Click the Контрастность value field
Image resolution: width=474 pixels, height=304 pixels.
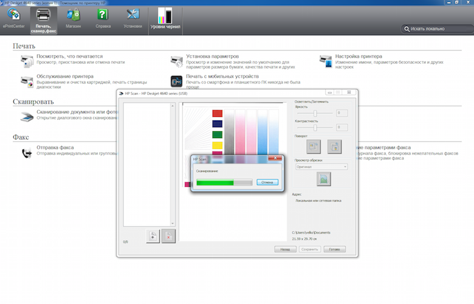point(342,127)
